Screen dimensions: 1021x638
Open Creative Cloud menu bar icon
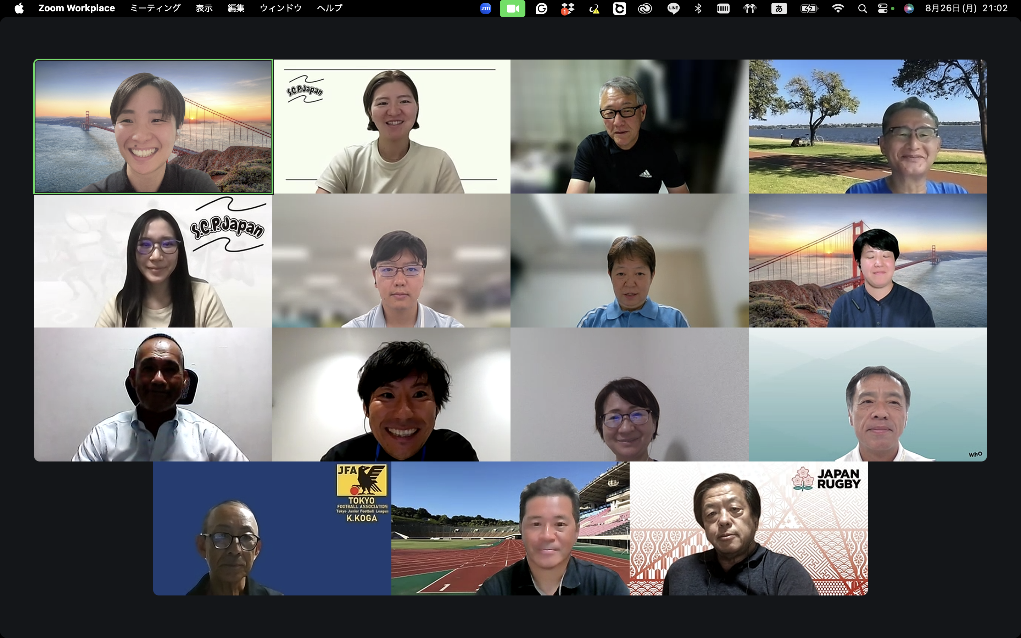point(645,9)
